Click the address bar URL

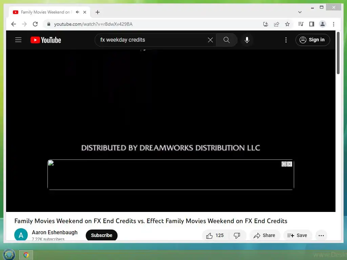94,24
